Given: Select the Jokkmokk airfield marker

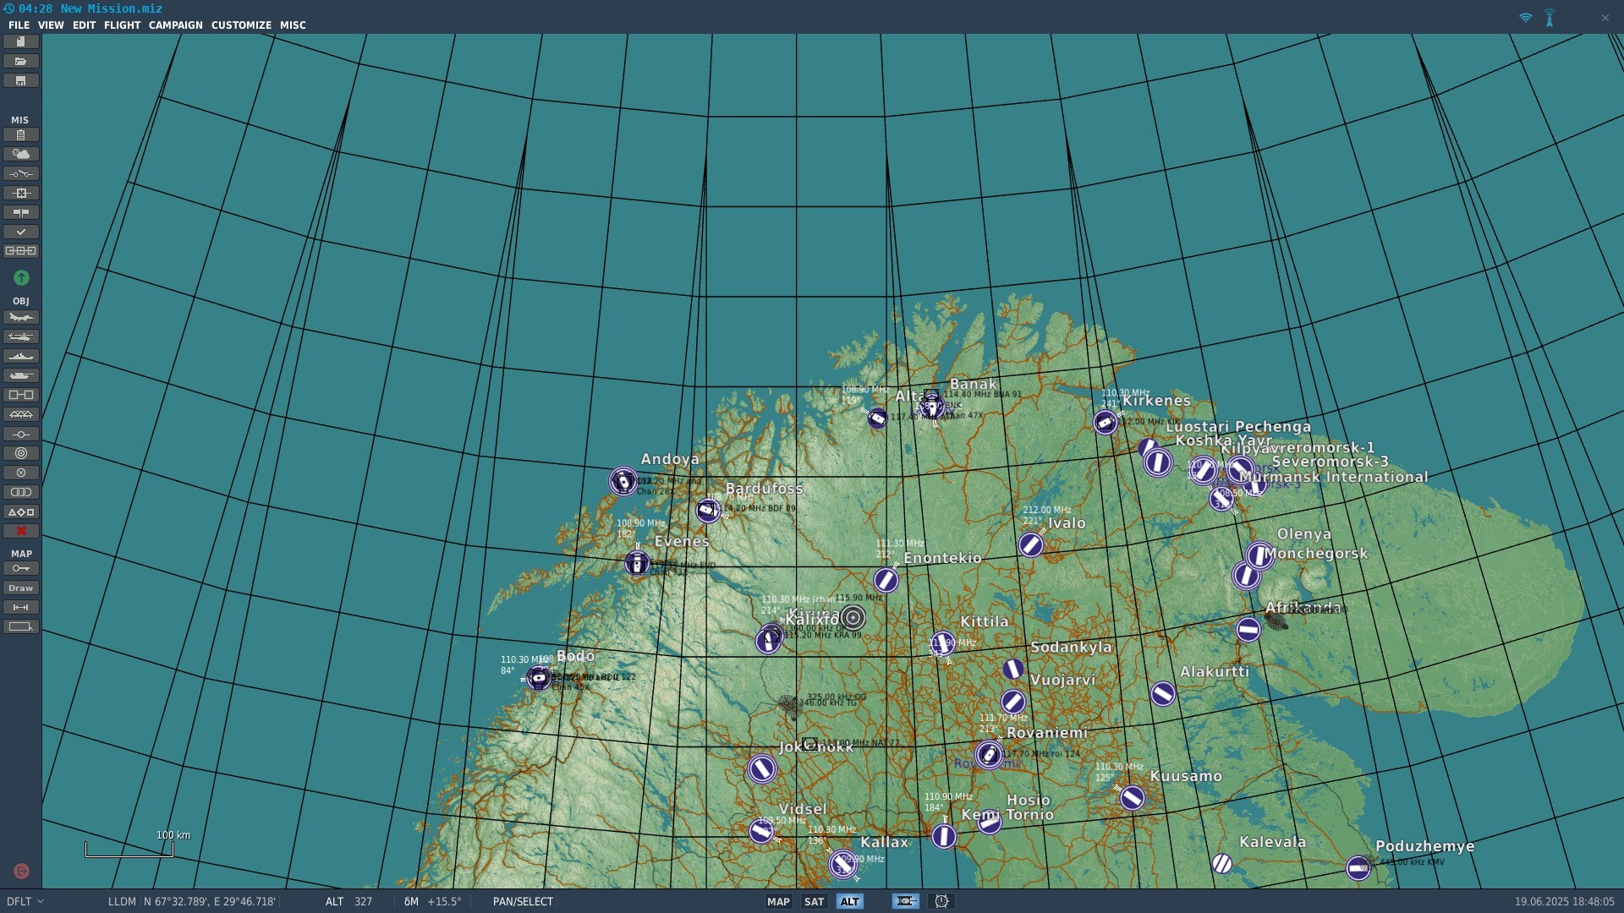Looking at the screenshot, I should point(762,768).
